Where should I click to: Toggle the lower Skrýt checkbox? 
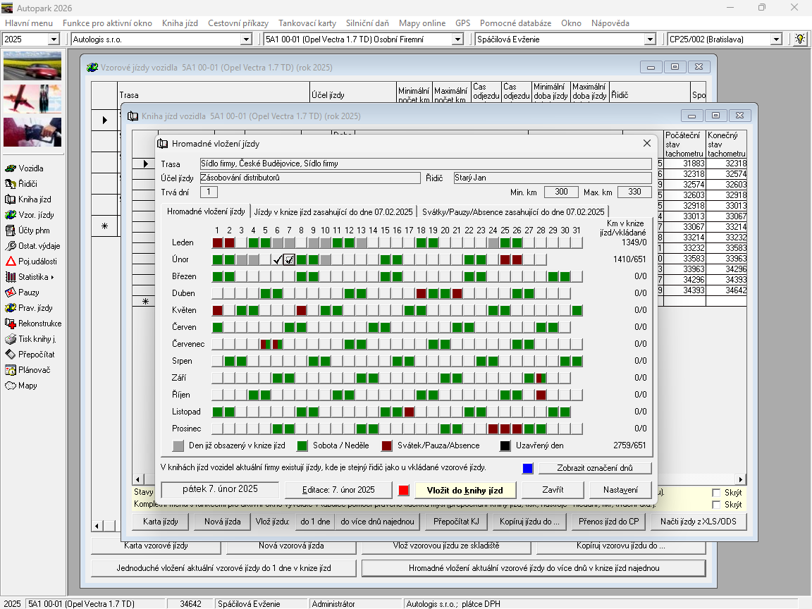(717, 505)
